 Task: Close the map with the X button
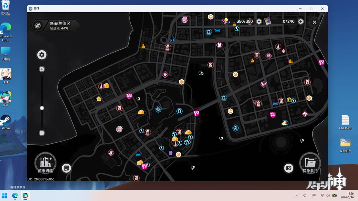point(314,22)
